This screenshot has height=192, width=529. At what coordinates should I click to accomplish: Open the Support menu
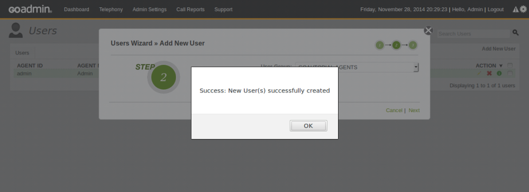[223, 10]
